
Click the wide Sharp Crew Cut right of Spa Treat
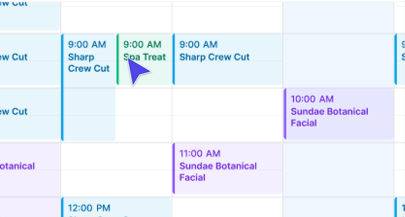(x=227, y=59)
